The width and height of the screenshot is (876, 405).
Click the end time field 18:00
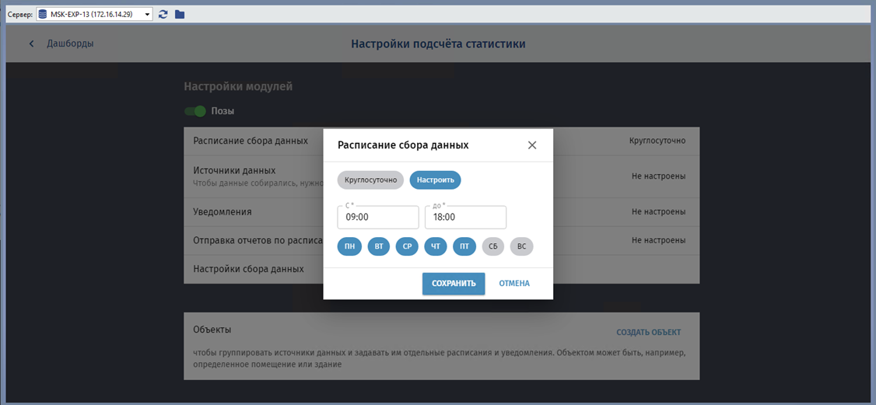465,218
